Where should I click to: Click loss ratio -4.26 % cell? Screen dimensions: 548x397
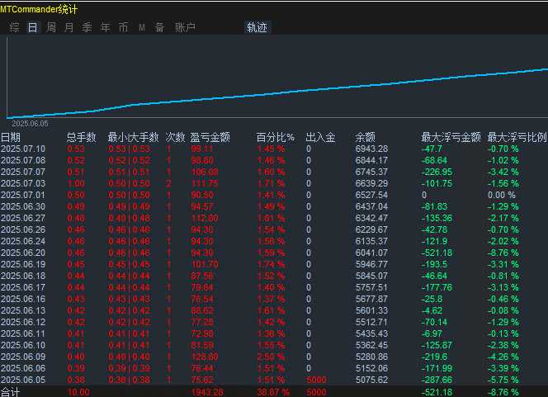503,357
